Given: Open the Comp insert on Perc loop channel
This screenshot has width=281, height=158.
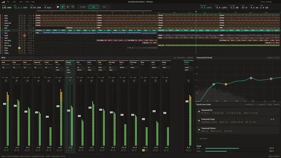Looking at the screenshot, I should 134,68.
